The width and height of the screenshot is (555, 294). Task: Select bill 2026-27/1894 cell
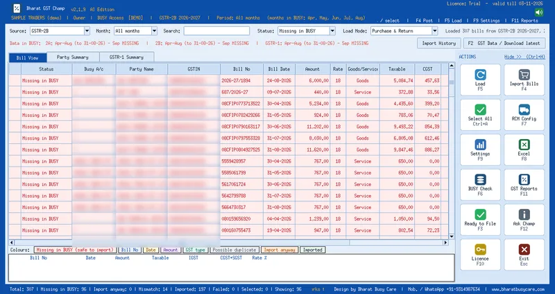pyautogui.click(x=241, y=81)
